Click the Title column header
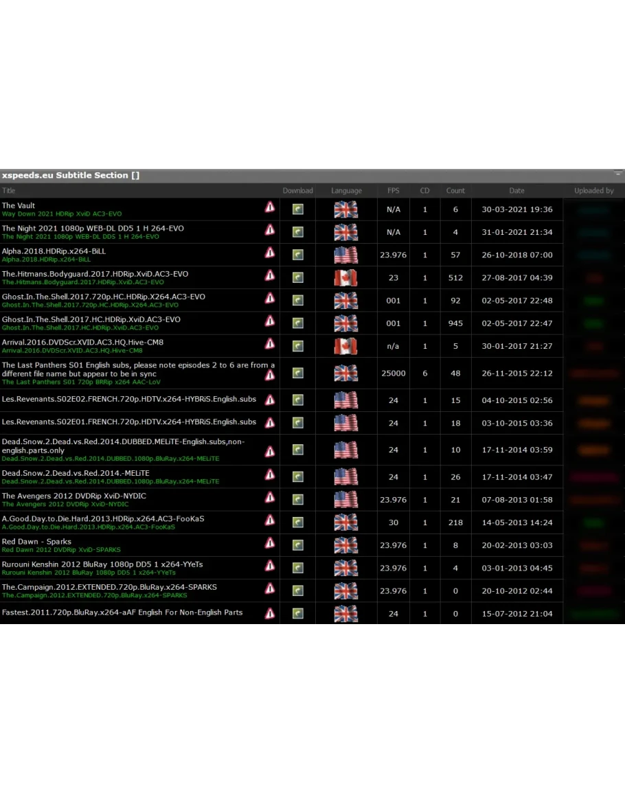 8,191
